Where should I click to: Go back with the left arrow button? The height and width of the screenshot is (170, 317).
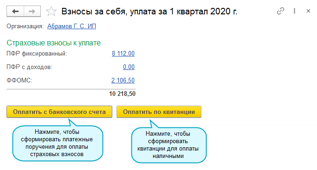[x=15, y=11]
